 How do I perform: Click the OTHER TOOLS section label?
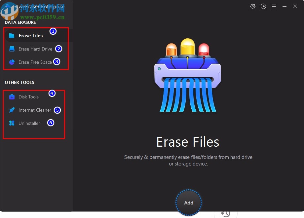pos(19,82)
